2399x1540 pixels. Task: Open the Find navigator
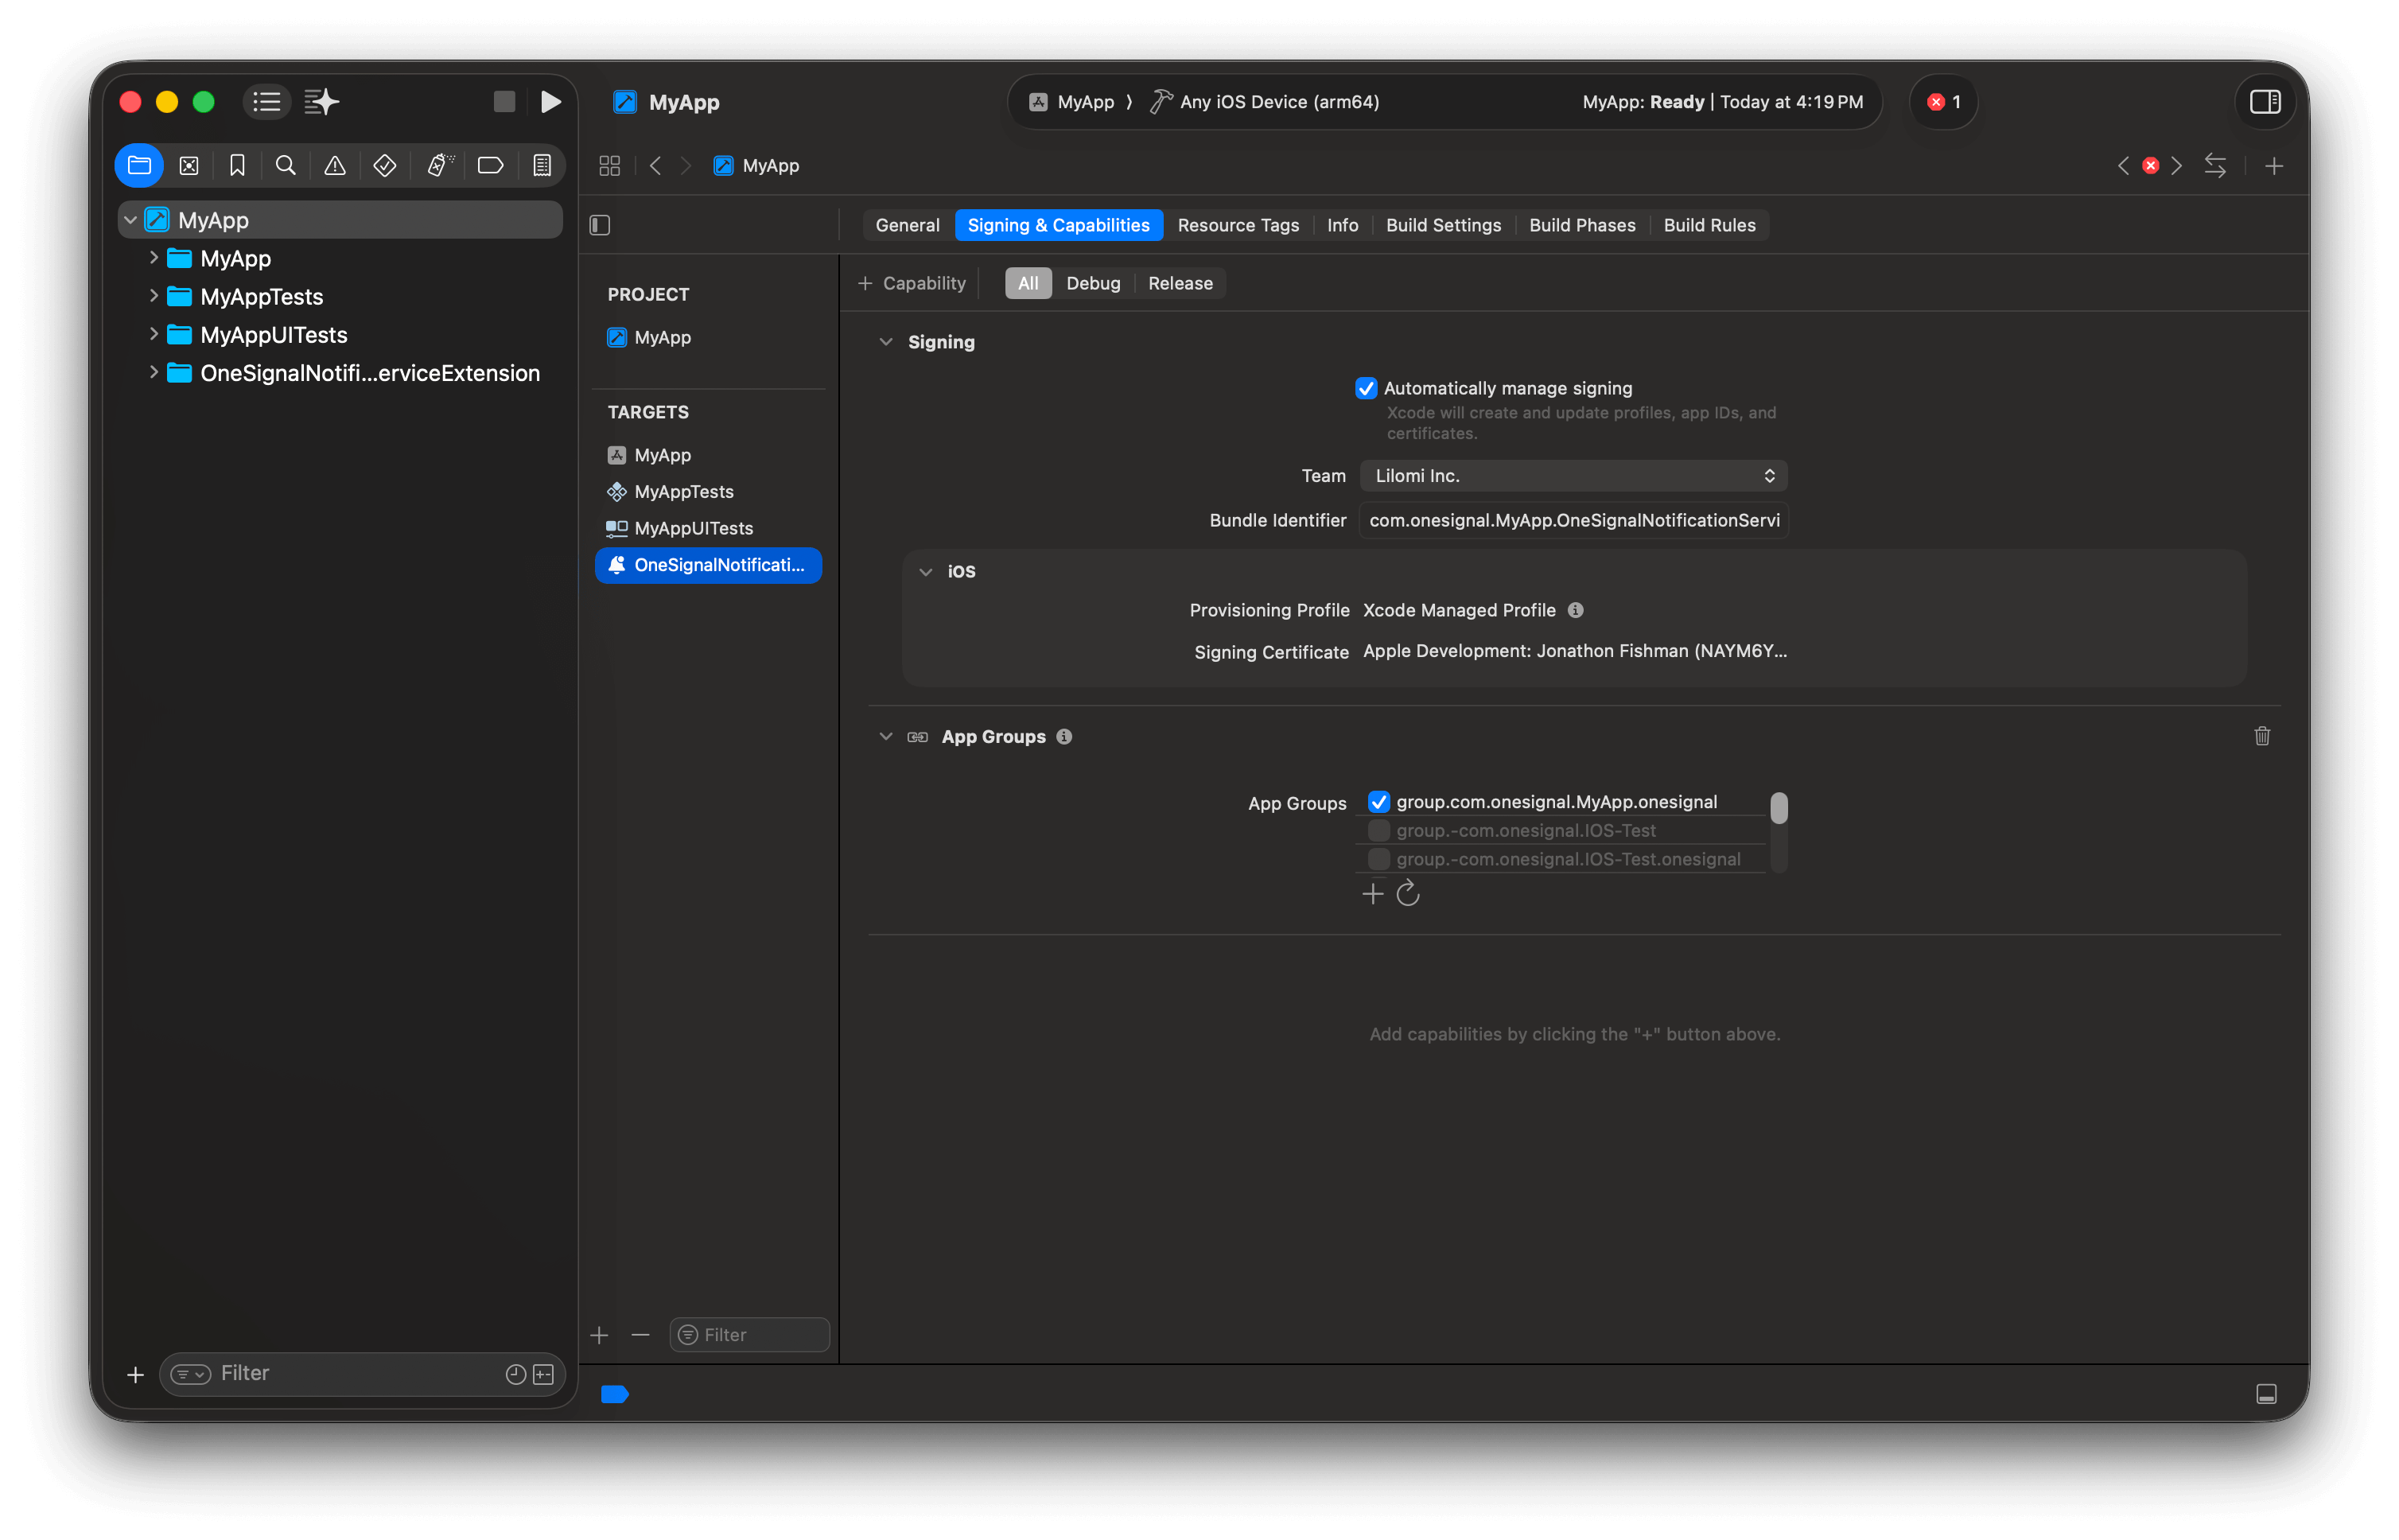click(286, 165)
